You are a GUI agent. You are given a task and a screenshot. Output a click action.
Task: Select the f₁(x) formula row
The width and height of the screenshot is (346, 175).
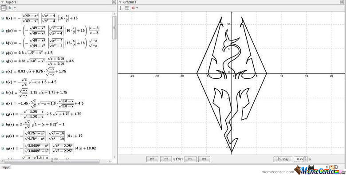(36, 92)
